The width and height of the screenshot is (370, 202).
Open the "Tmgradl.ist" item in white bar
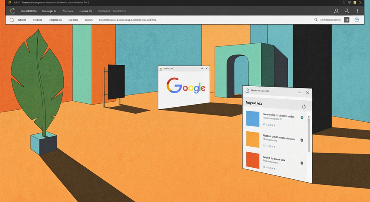tap(55, 20)
